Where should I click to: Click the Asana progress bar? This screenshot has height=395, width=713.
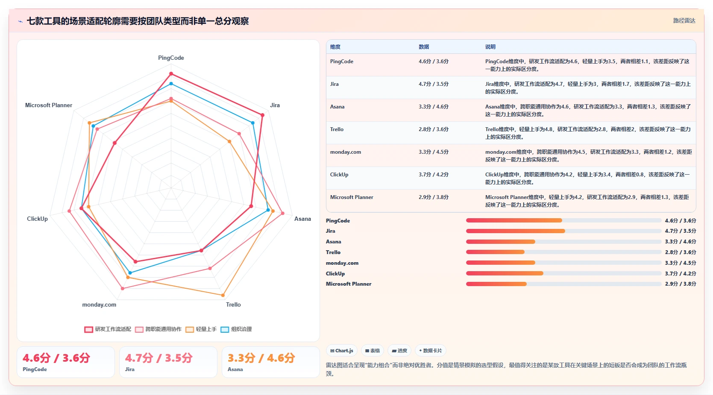pyautogui.click(x=563, y=242)
